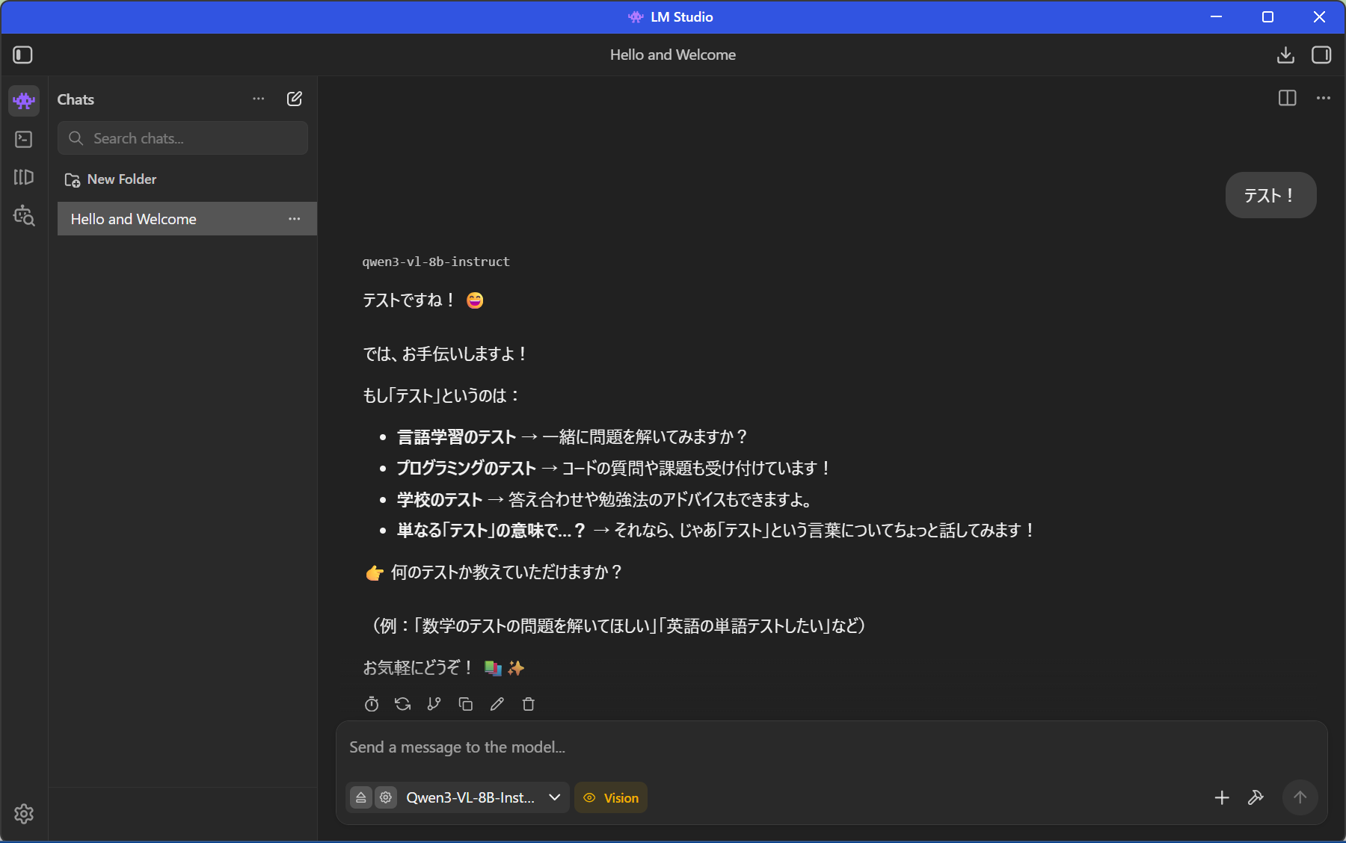Edit the assistant message with the pencil icon
The width and height of the screenshot is (1346, 843).
coord(497,704)
